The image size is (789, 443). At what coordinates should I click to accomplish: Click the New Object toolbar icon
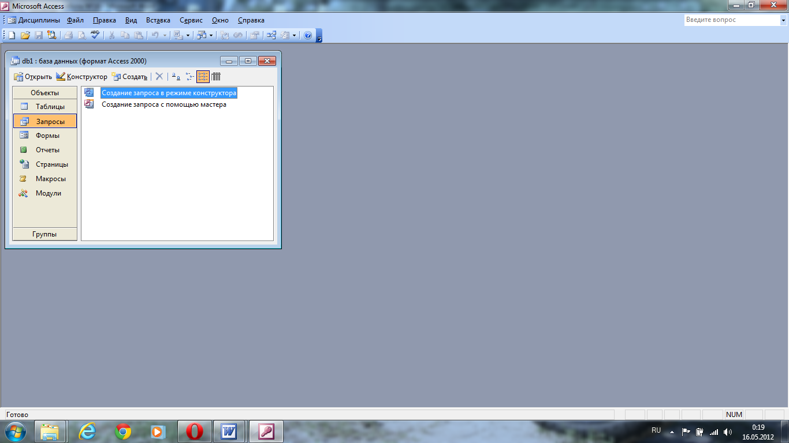(x=284, y=35)
